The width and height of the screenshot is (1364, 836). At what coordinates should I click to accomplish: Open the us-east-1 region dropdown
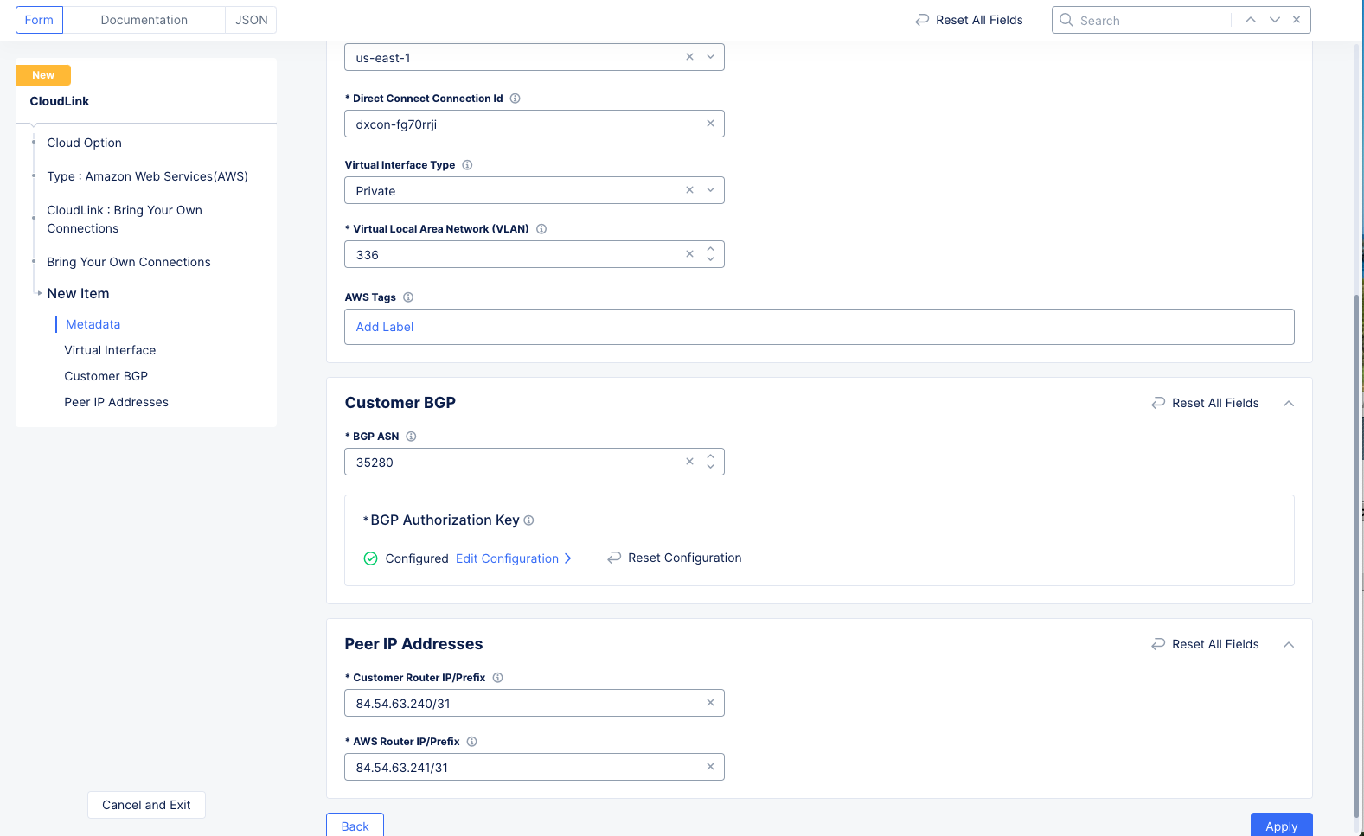pyautogui.click(x=710, y=57)
